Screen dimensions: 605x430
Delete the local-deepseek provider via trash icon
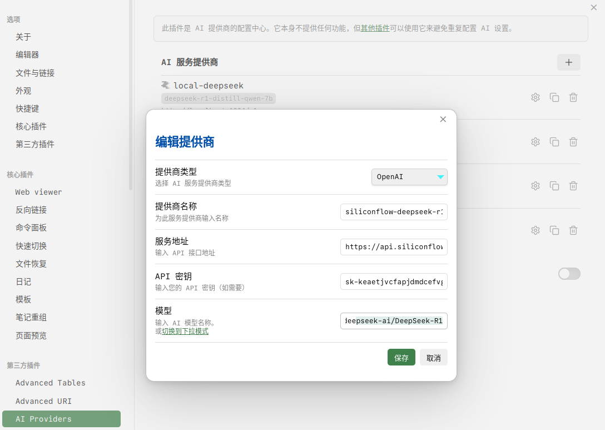(573, 97)
